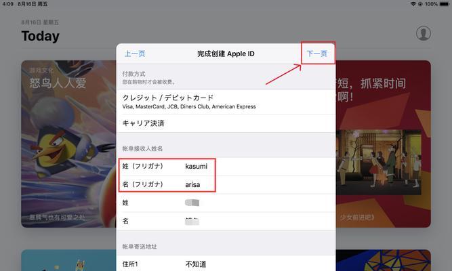The image size is (452, 271).
Task: Select クレジット / デビットカード payment option
Action: pyautogui.click(x=226, y=102)
